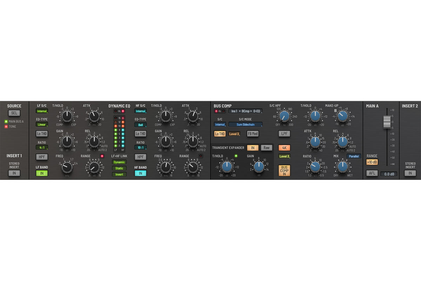Screen dimensions: 421x281
Task: Click the BUS COMP RATIO knob
Action: pyautogui.click(x=315, y=167)
